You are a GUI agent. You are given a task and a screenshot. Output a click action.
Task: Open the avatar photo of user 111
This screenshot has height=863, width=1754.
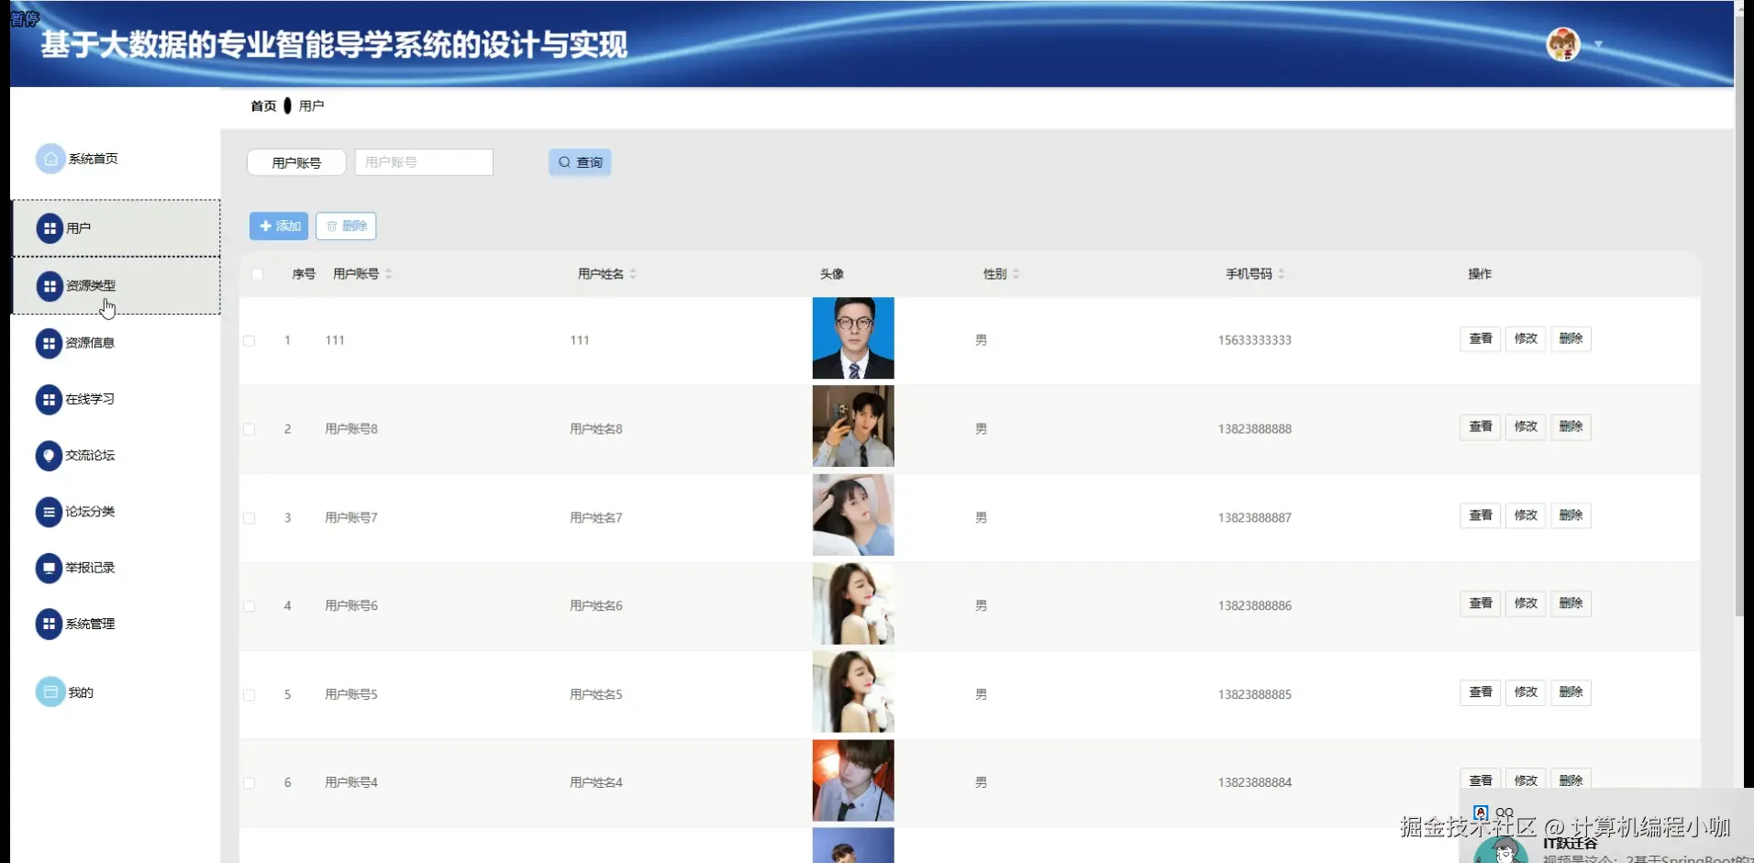[x=853, y=338]
